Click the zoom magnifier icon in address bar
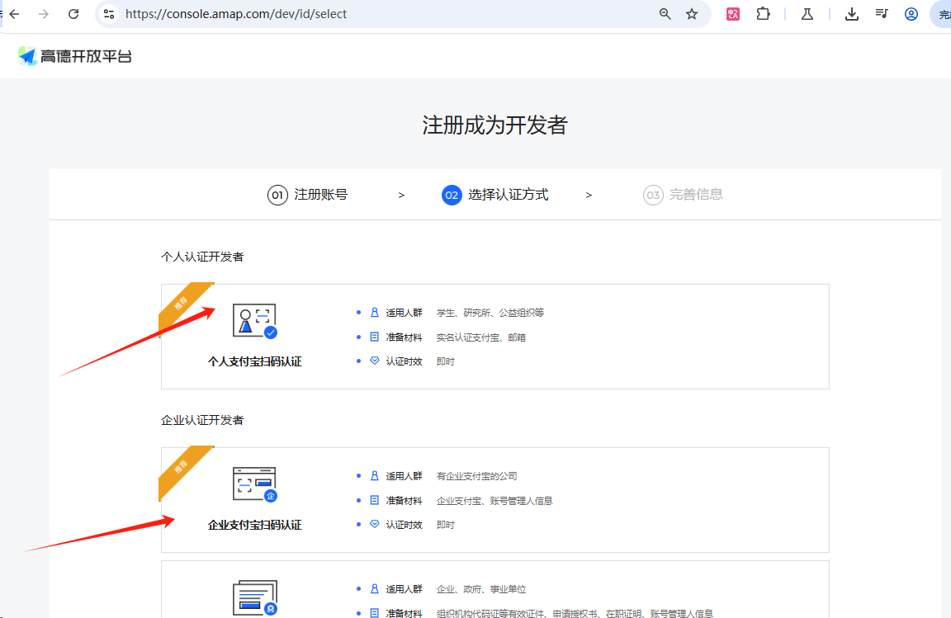Image resolution: width=951 pixels, height=618 pixels. click(665, 14)
